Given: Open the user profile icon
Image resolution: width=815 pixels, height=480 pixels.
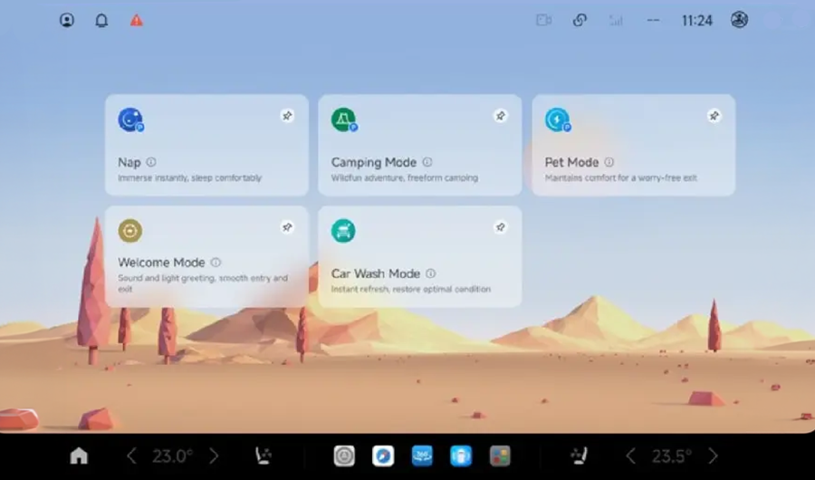Looking at the screenshot, I should [x=66, y=20].
